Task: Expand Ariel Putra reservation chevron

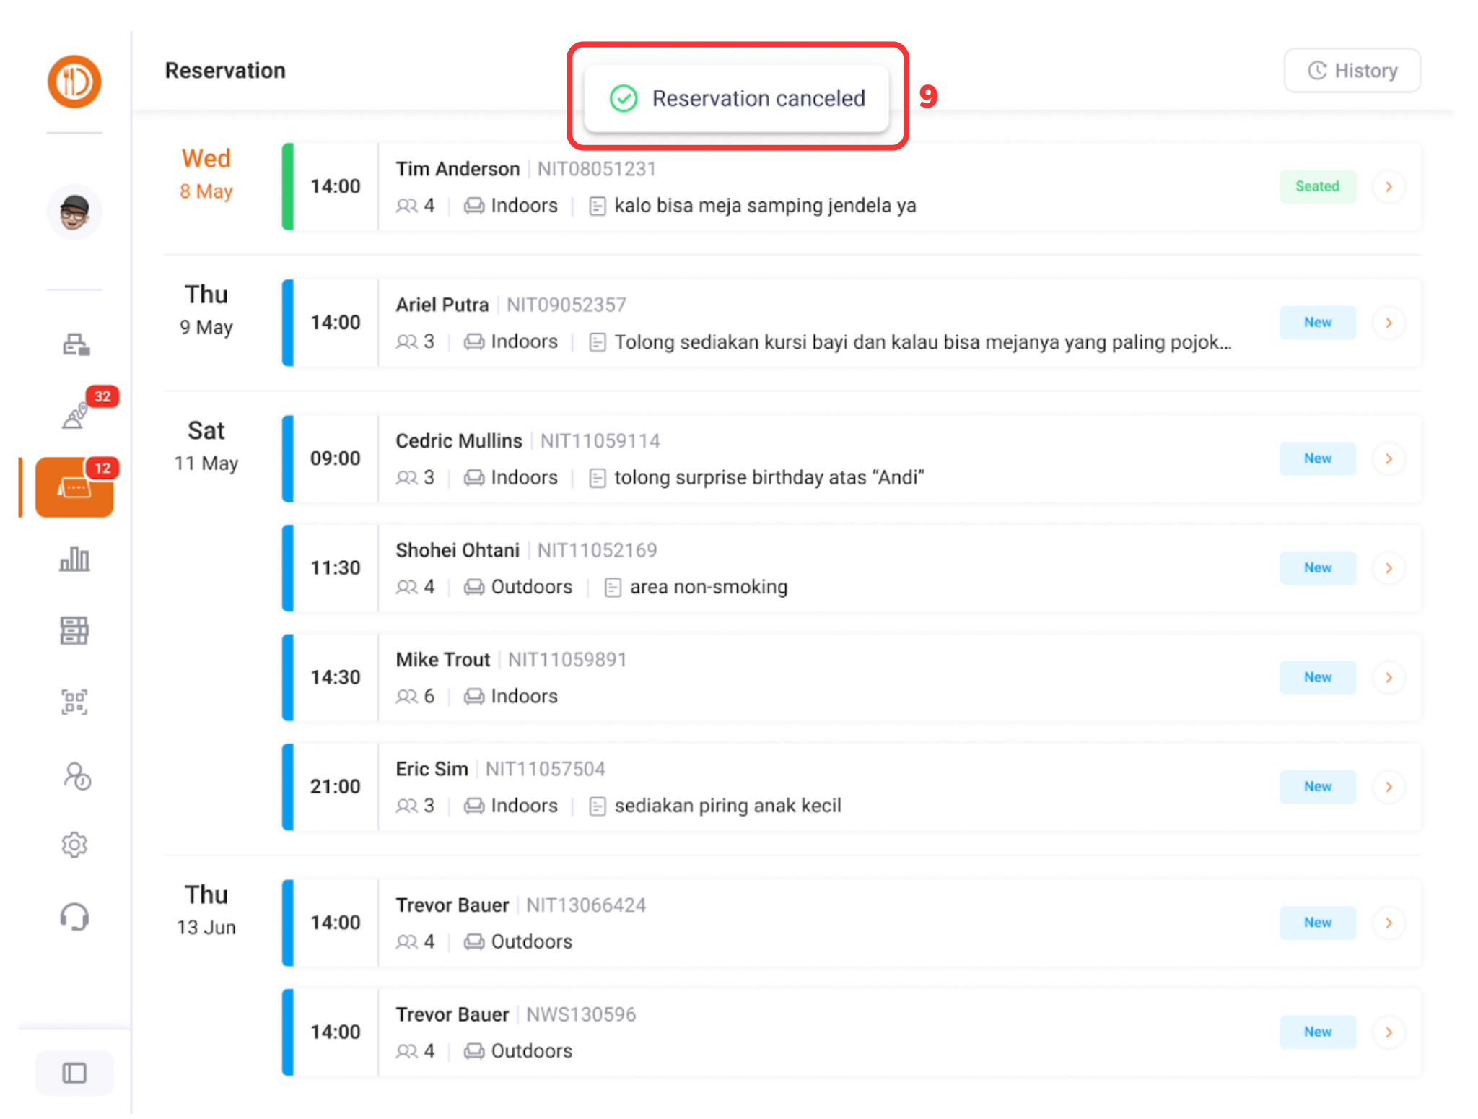Action: click(x=1389, y=323)
